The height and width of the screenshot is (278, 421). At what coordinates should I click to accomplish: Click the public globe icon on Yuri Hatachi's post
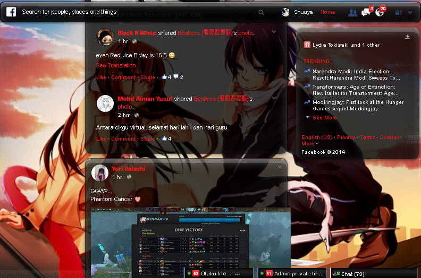tap(129, 177)
